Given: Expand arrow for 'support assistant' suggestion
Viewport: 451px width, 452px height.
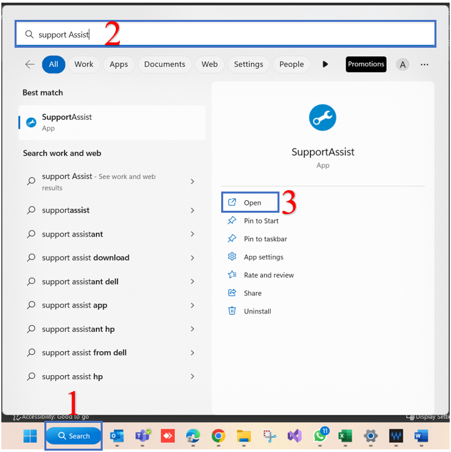Looking at the screenshot, I should pyautogui.click(x=192, y=234).
